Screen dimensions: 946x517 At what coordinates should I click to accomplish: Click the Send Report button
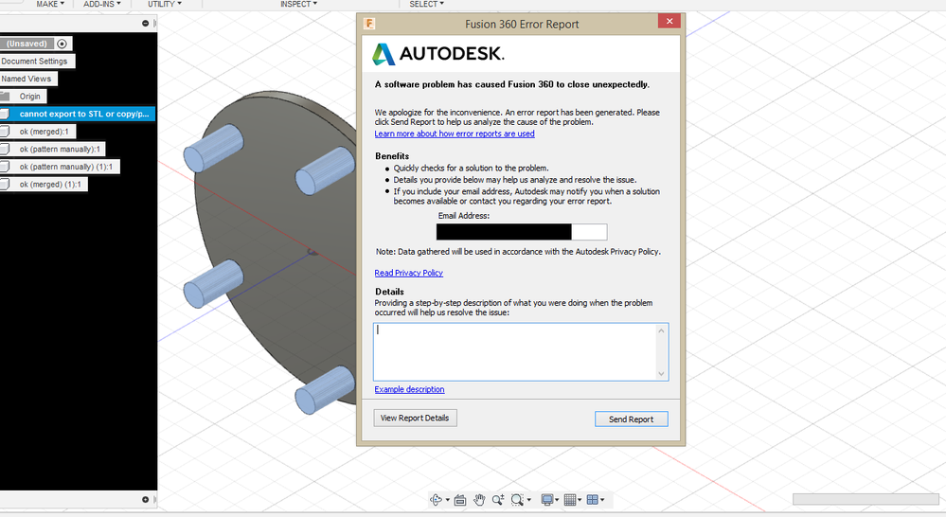[631, 419]
